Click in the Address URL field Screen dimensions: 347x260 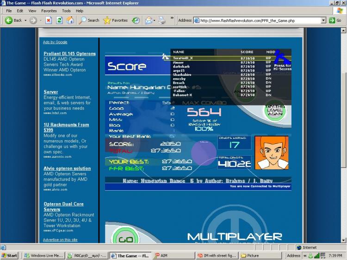coord(258,20)
